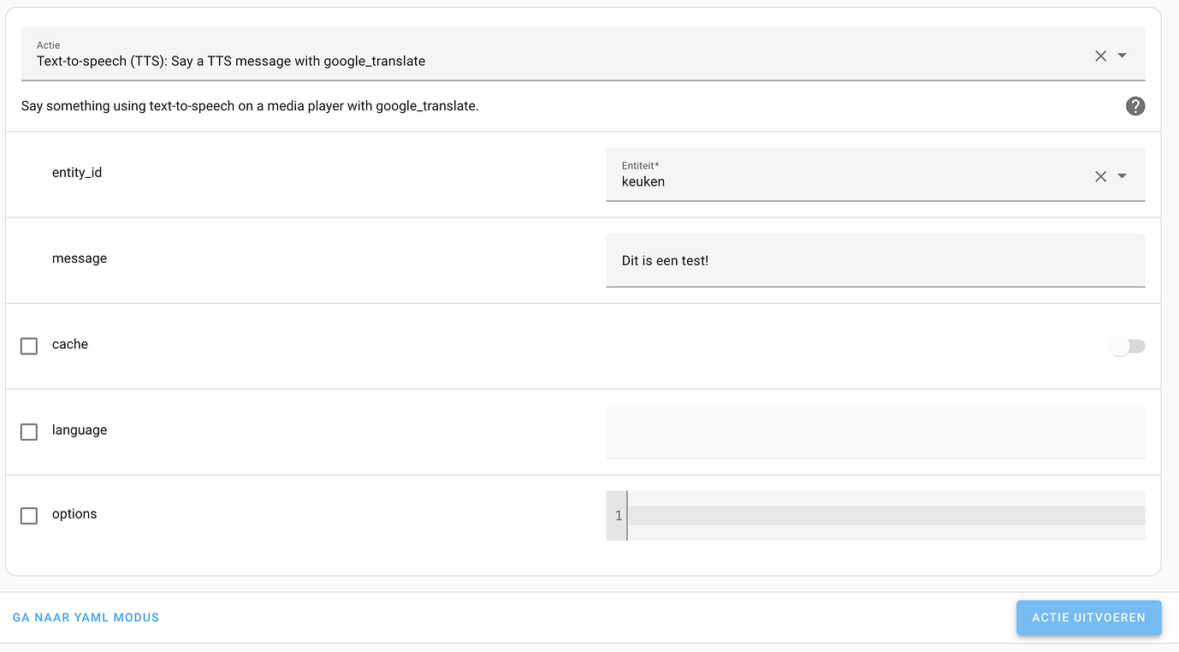Enable the cache checkbox
1179x652 pixels.
(29, 346)
